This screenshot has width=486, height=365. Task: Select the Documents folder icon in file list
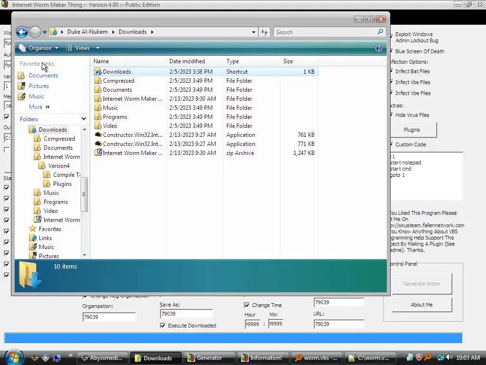point(98,90)
